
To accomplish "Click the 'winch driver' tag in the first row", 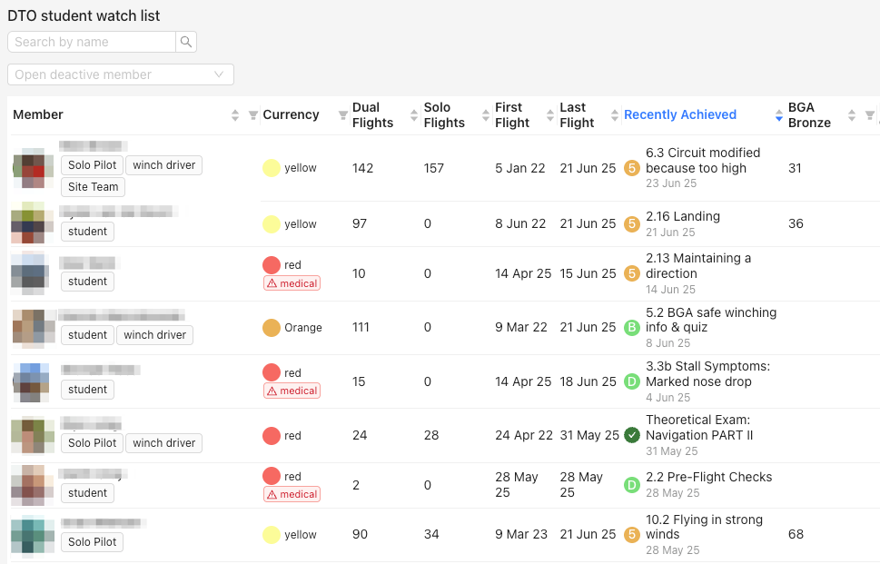I will (163, 164).
